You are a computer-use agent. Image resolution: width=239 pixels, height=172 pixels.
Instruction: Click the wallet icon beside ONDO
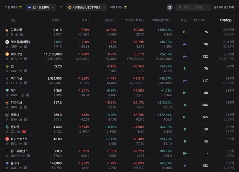click(x=28, y=156)
